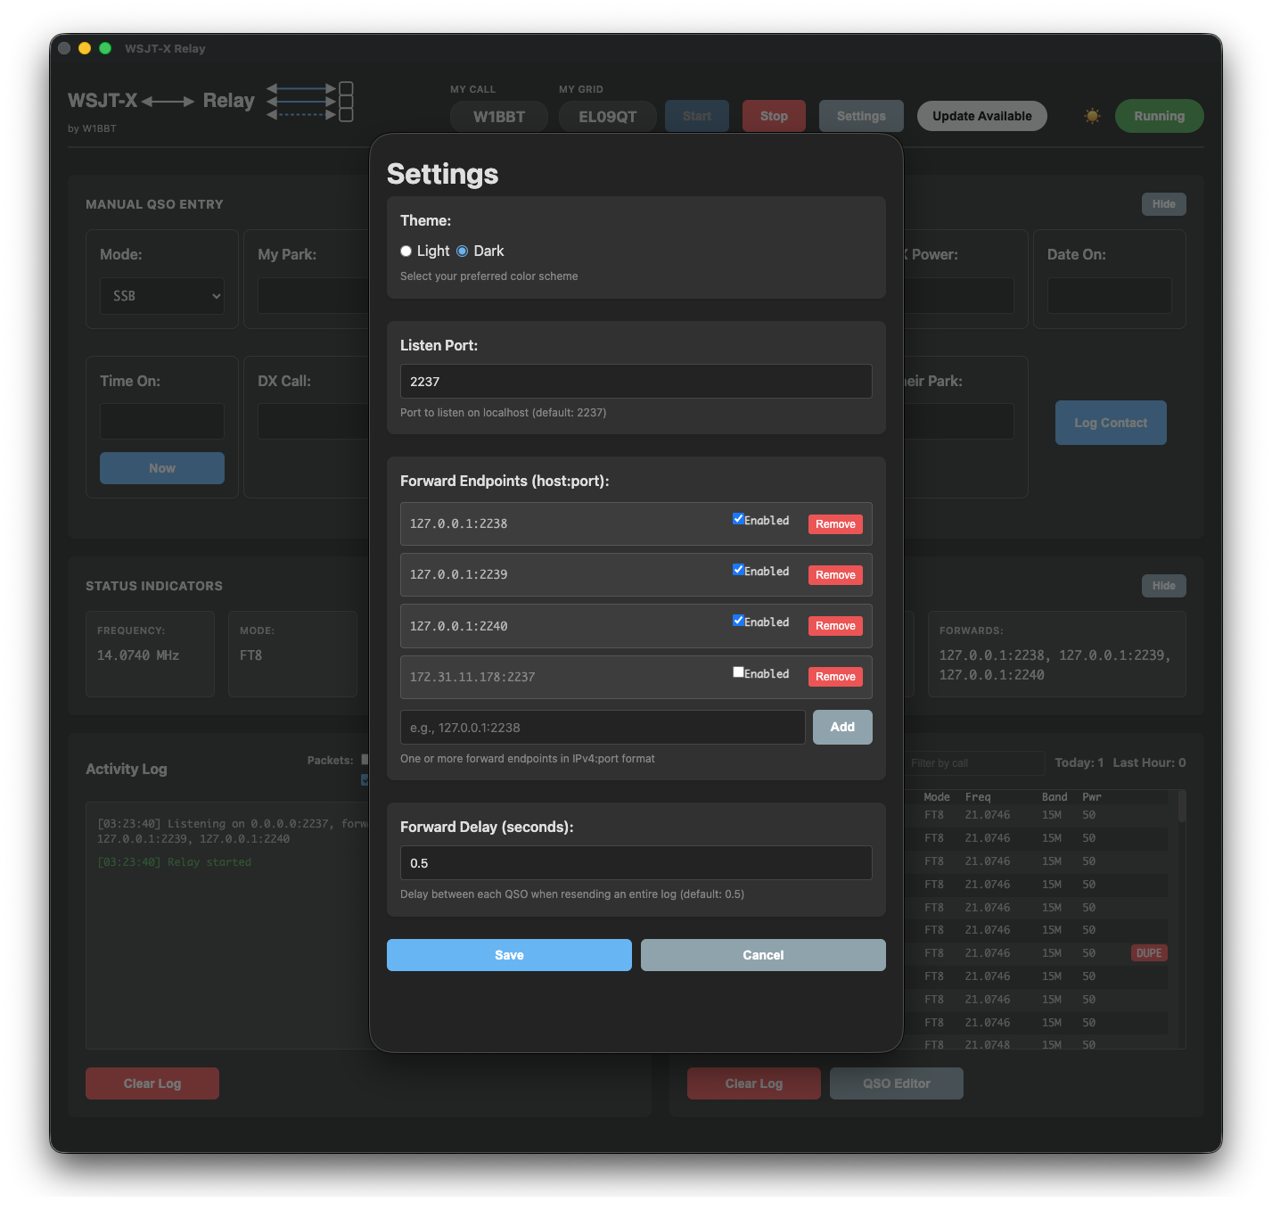Uncheck Enabled for endpoint 127.0.0.1:2239

coord(738,569)
